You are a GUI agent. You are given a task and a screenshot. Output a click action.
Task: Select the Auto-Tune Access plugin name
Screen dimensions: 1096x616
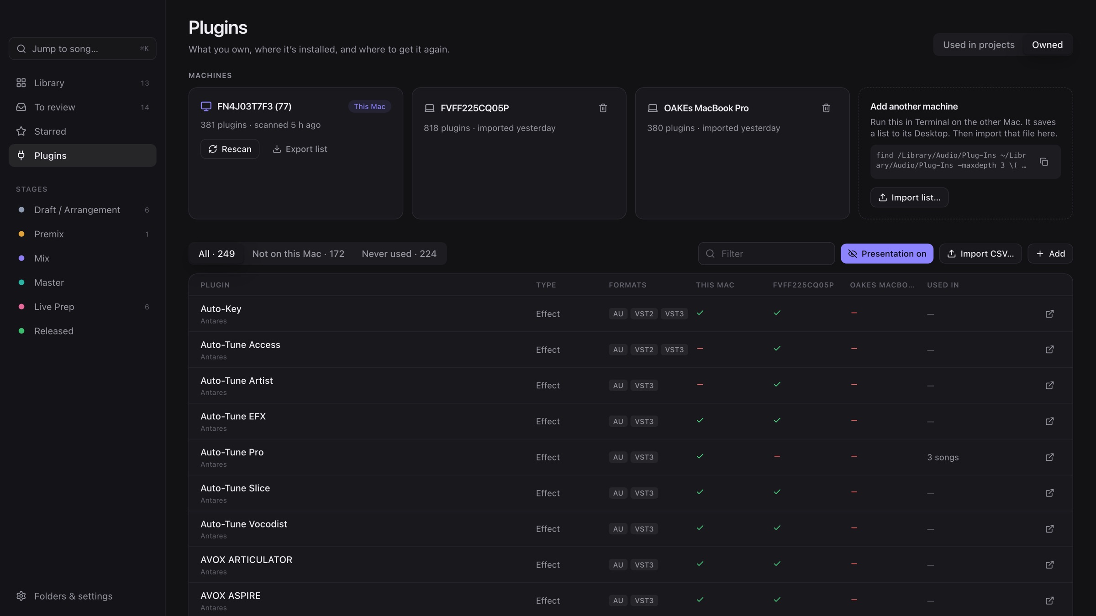240,345
